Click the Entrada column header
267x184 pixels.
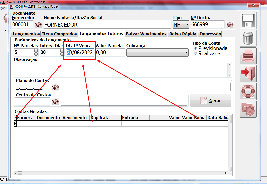(136, 118)
